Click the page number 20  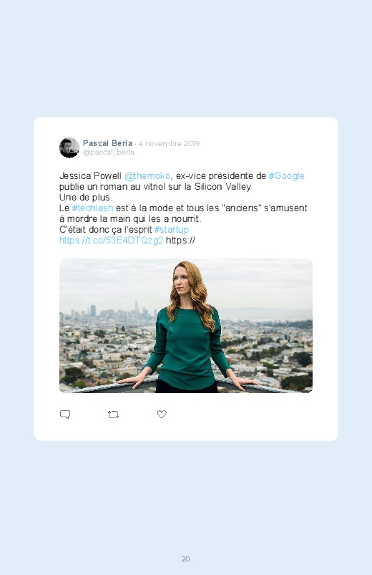(185, 559)
